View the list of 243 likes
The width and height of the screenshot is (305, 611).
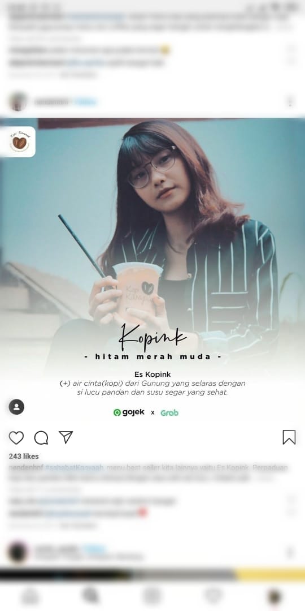pos(24,457)
